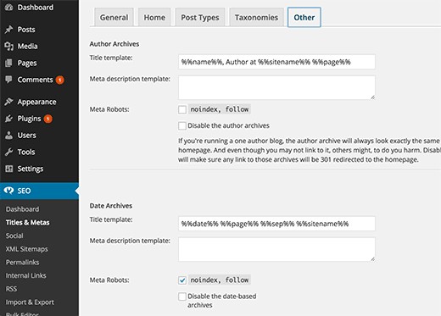Check Disable the date-based archives
Screen dimensions: 441x316
pos(182,297)
